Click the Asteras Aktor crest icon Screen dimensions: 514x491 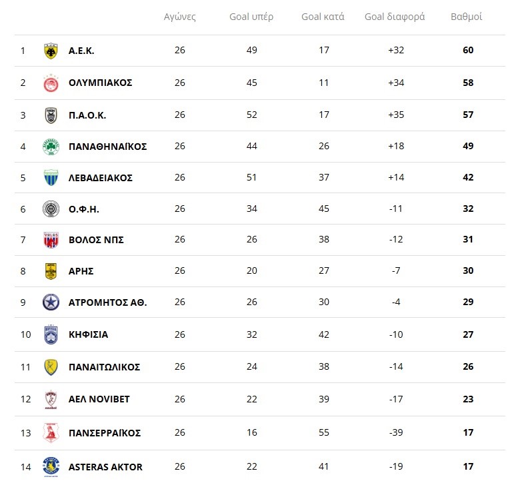click(x=51, y=466)
